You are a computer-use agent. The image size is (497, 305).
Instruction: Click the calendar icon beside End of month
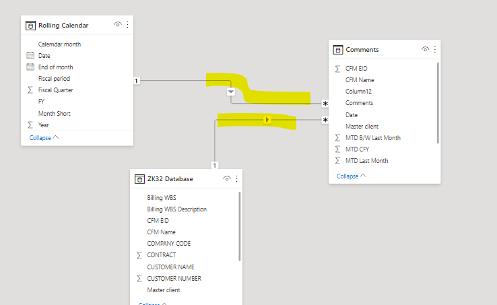pyautogui.click(x=30, y=67)
